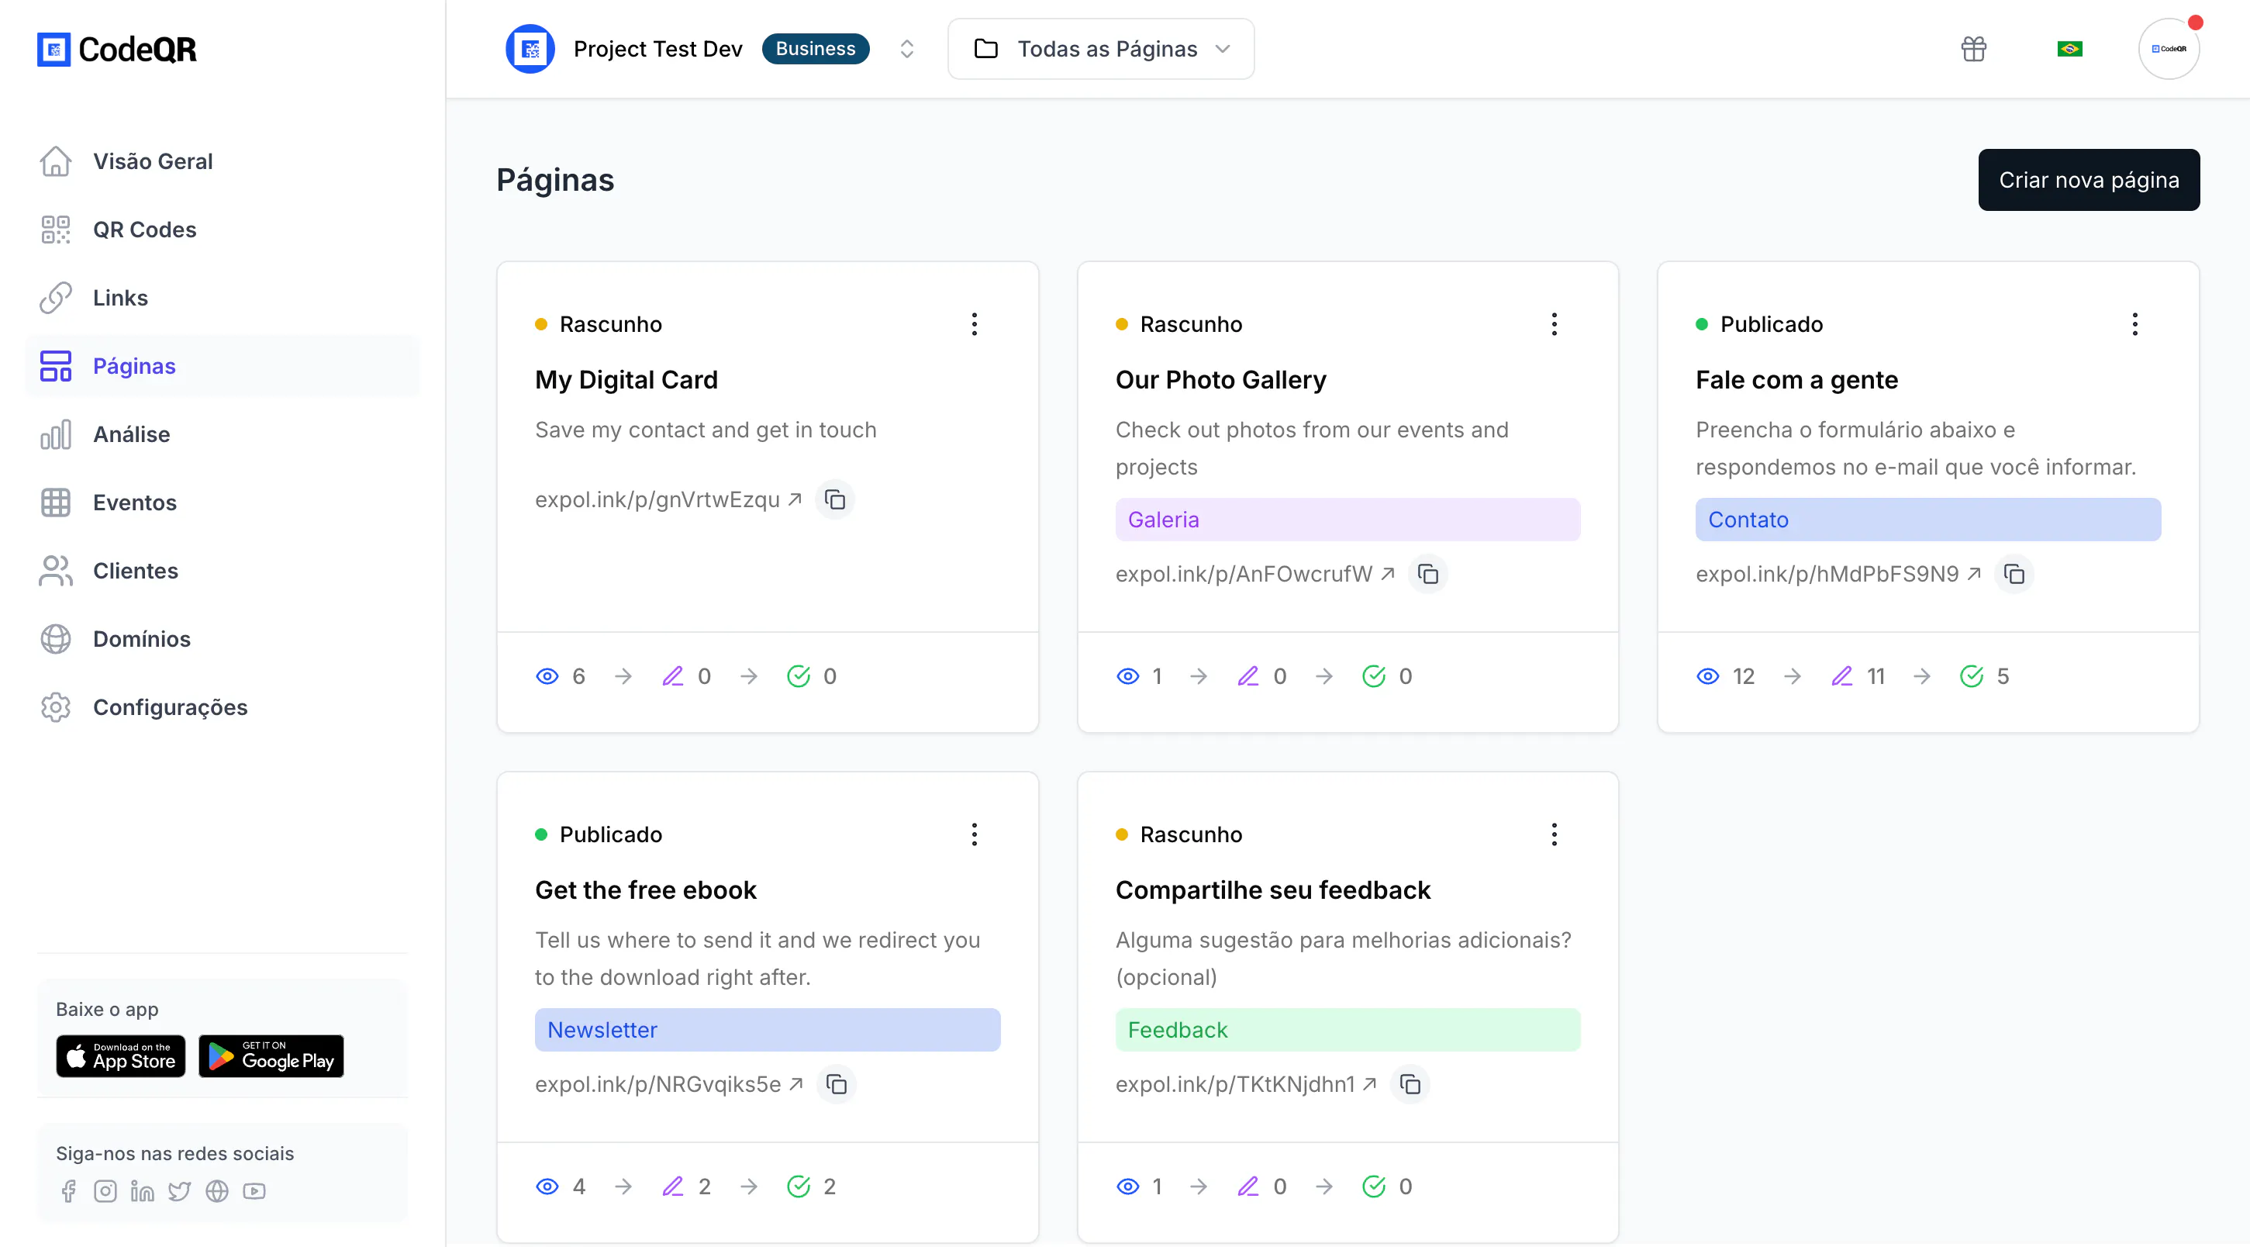This screenshot has height=1247, width=2250.
Task: Open LinkedIn social icon
Action: point(143,1190)
